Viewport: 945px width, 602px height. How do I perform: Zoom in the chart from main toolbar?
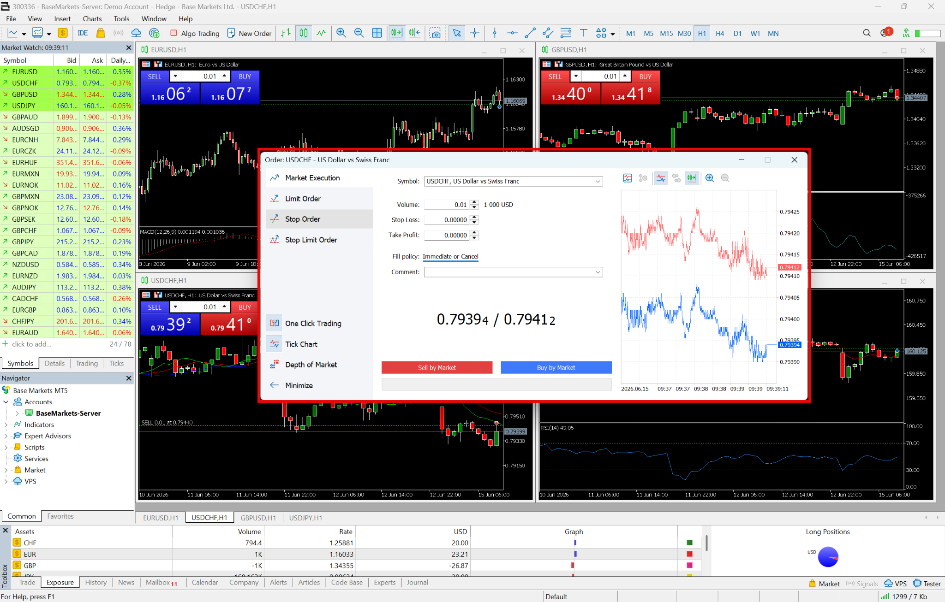tap(341, 33)
